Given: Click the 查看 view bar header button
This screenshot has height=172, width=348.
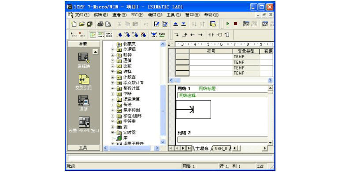Looking at the screenshot, I should point(83,44).
